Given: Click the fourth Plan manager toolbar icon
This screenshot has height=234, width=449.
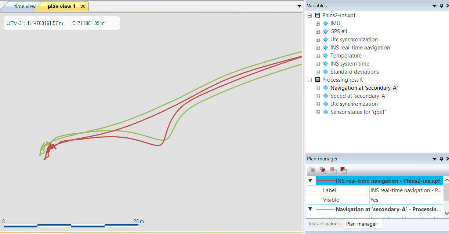Looking at the screenshot, I should pyautogui.click(x=344, y=170).
